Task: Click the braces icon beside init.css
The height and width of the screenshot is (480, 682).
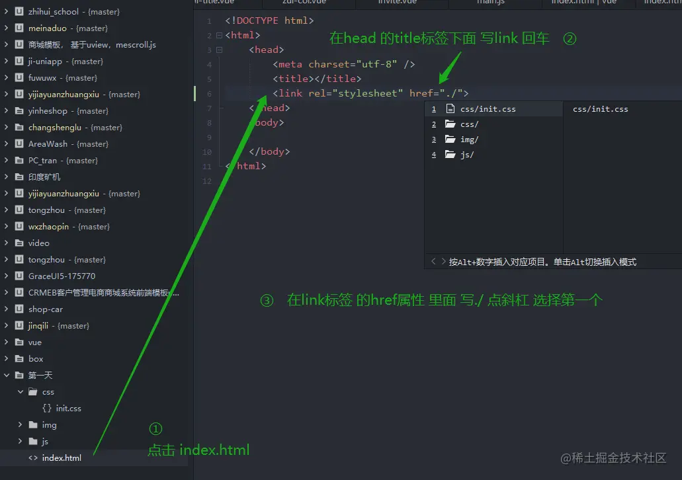Action: (x=47, y=408)
